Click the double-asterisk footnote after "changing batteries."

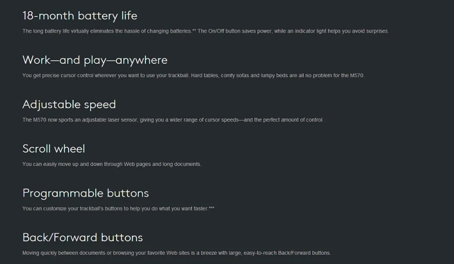pyautogui.click(x=194, y=30)
